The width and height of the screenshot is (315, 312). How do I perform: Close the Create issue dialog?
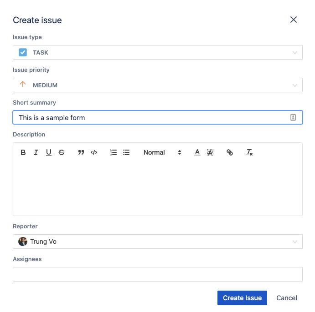294,20
